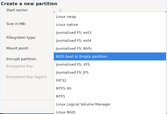
Task: Select FAT32 filesystem type
Action: 110,80
